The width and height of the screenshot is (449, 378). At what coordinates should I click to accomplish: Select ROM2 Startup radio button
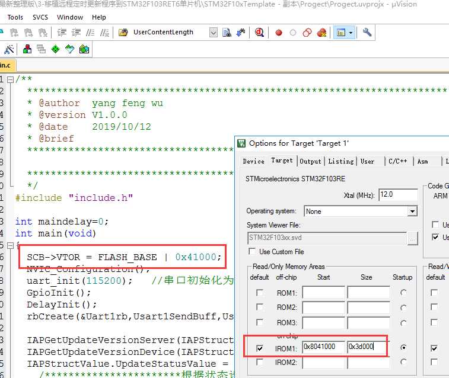pos(403,307)
